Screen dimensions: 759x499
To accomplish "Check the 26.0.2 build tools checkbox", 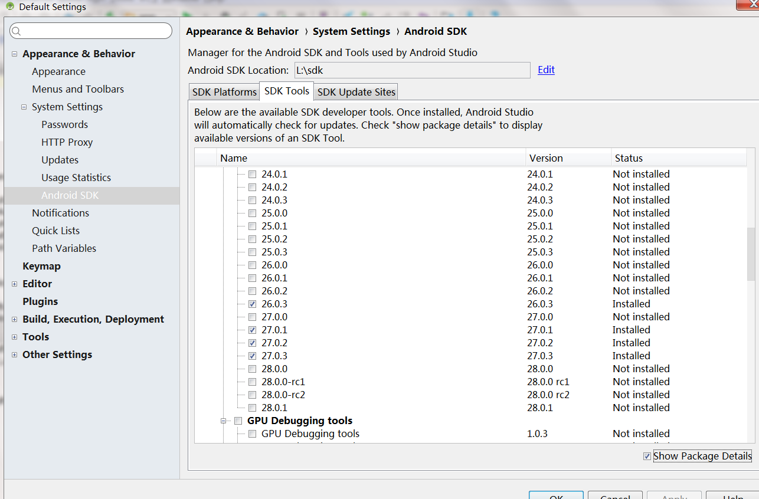I will pyautogui.click(x=252, y=291).
